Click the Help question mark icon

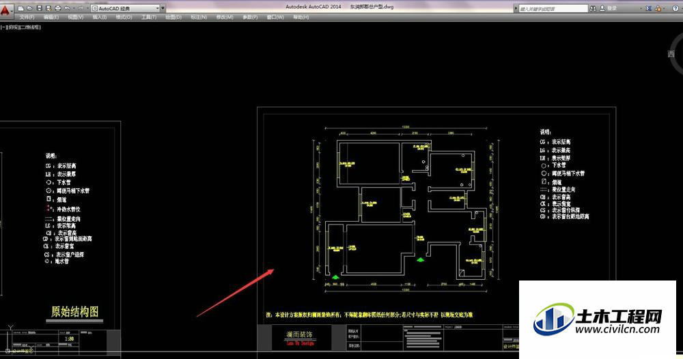pos(675,8)
